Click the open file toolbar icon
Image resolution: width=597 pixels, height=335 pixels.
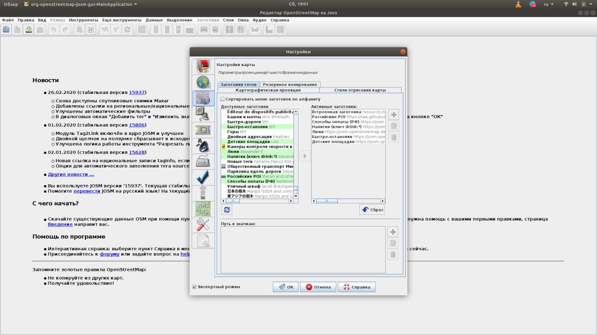point(7,29)
